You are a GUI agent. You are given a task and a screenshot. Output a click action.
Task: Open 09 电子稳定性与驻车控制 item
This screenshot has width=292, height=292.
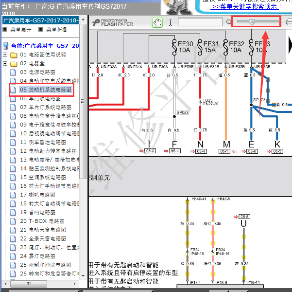click(49, 125)
